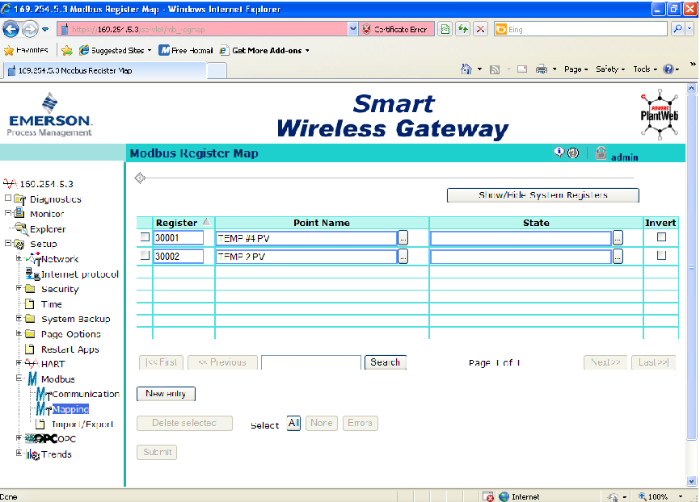Click the Print icon

click(541, 69)
